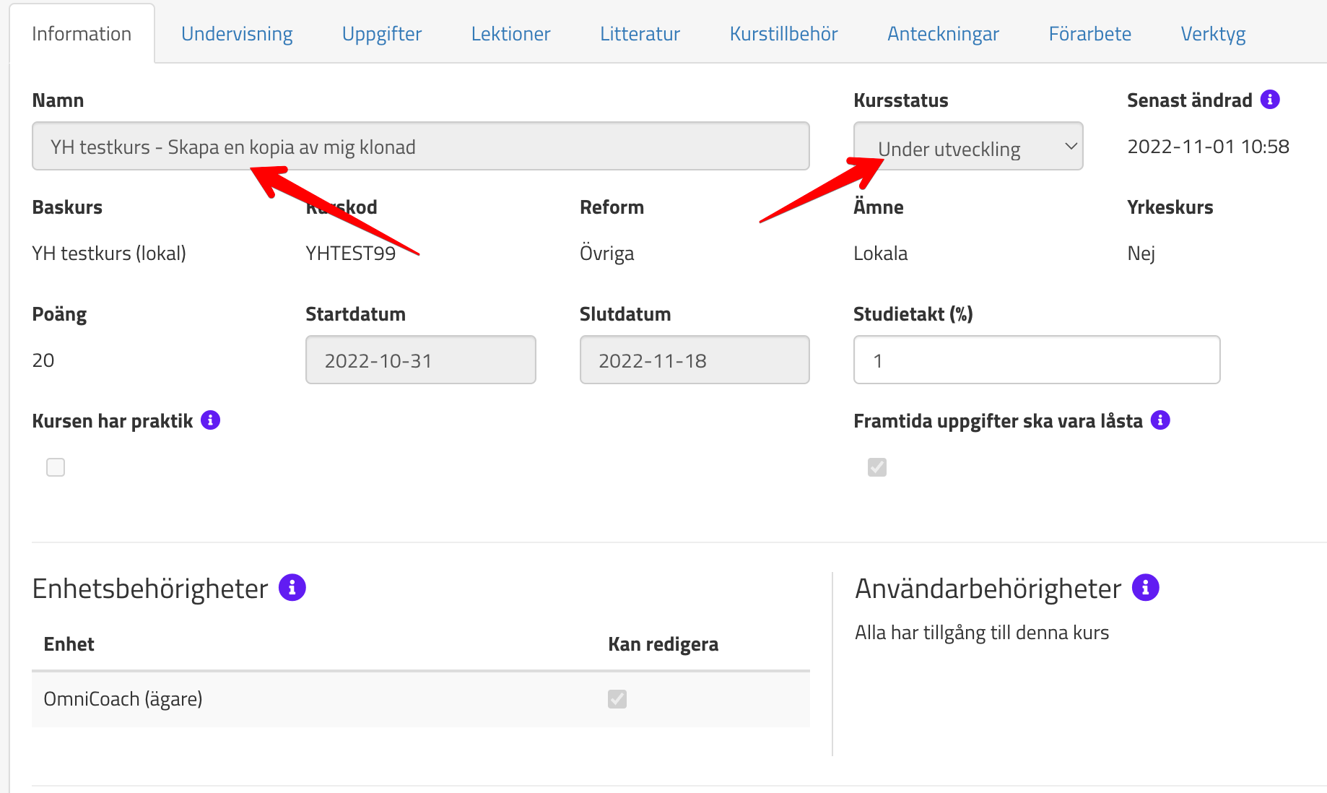Toggle Framtida uppgifter ska vara låsta checkbox
1327x793 pixels.
tap(877, 467)
